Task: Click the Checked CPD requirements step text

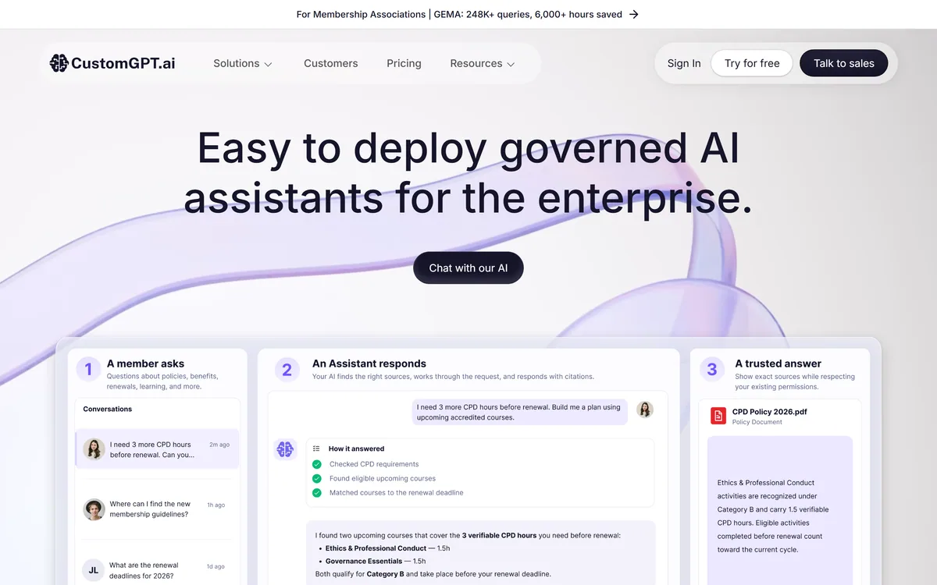Action: [x=374, y=464]
